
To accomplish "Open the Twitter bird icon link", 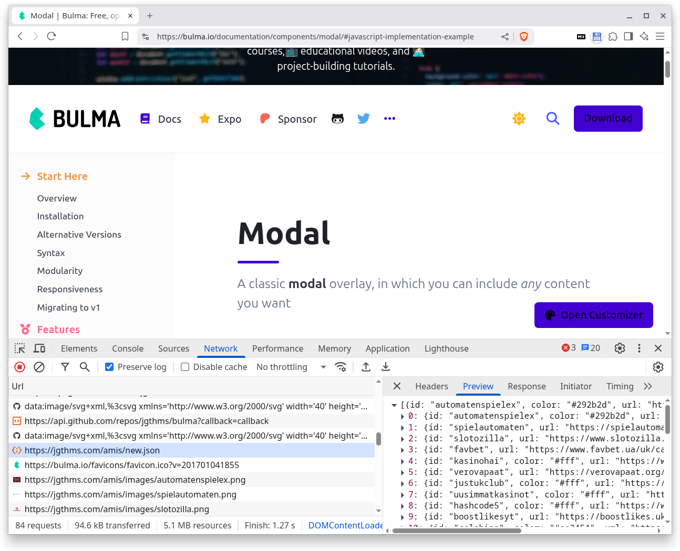I will (x=364, y=119).
